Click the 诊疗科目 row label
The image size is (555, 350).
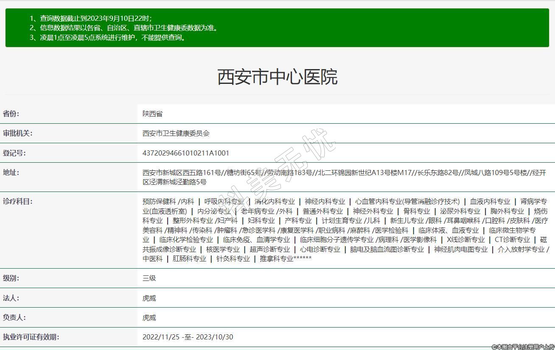(18, 201)
